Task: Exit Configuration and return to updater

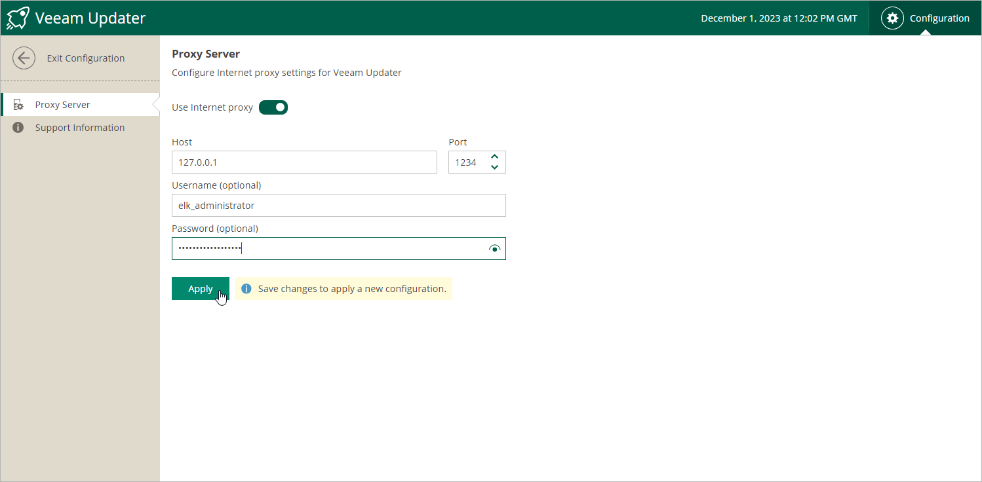Action: (80, 58)
